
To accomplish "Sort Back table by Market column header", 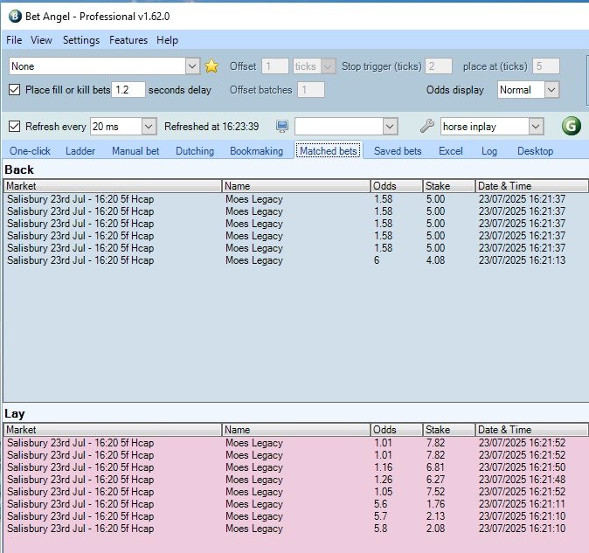I will tap(113, 186).
